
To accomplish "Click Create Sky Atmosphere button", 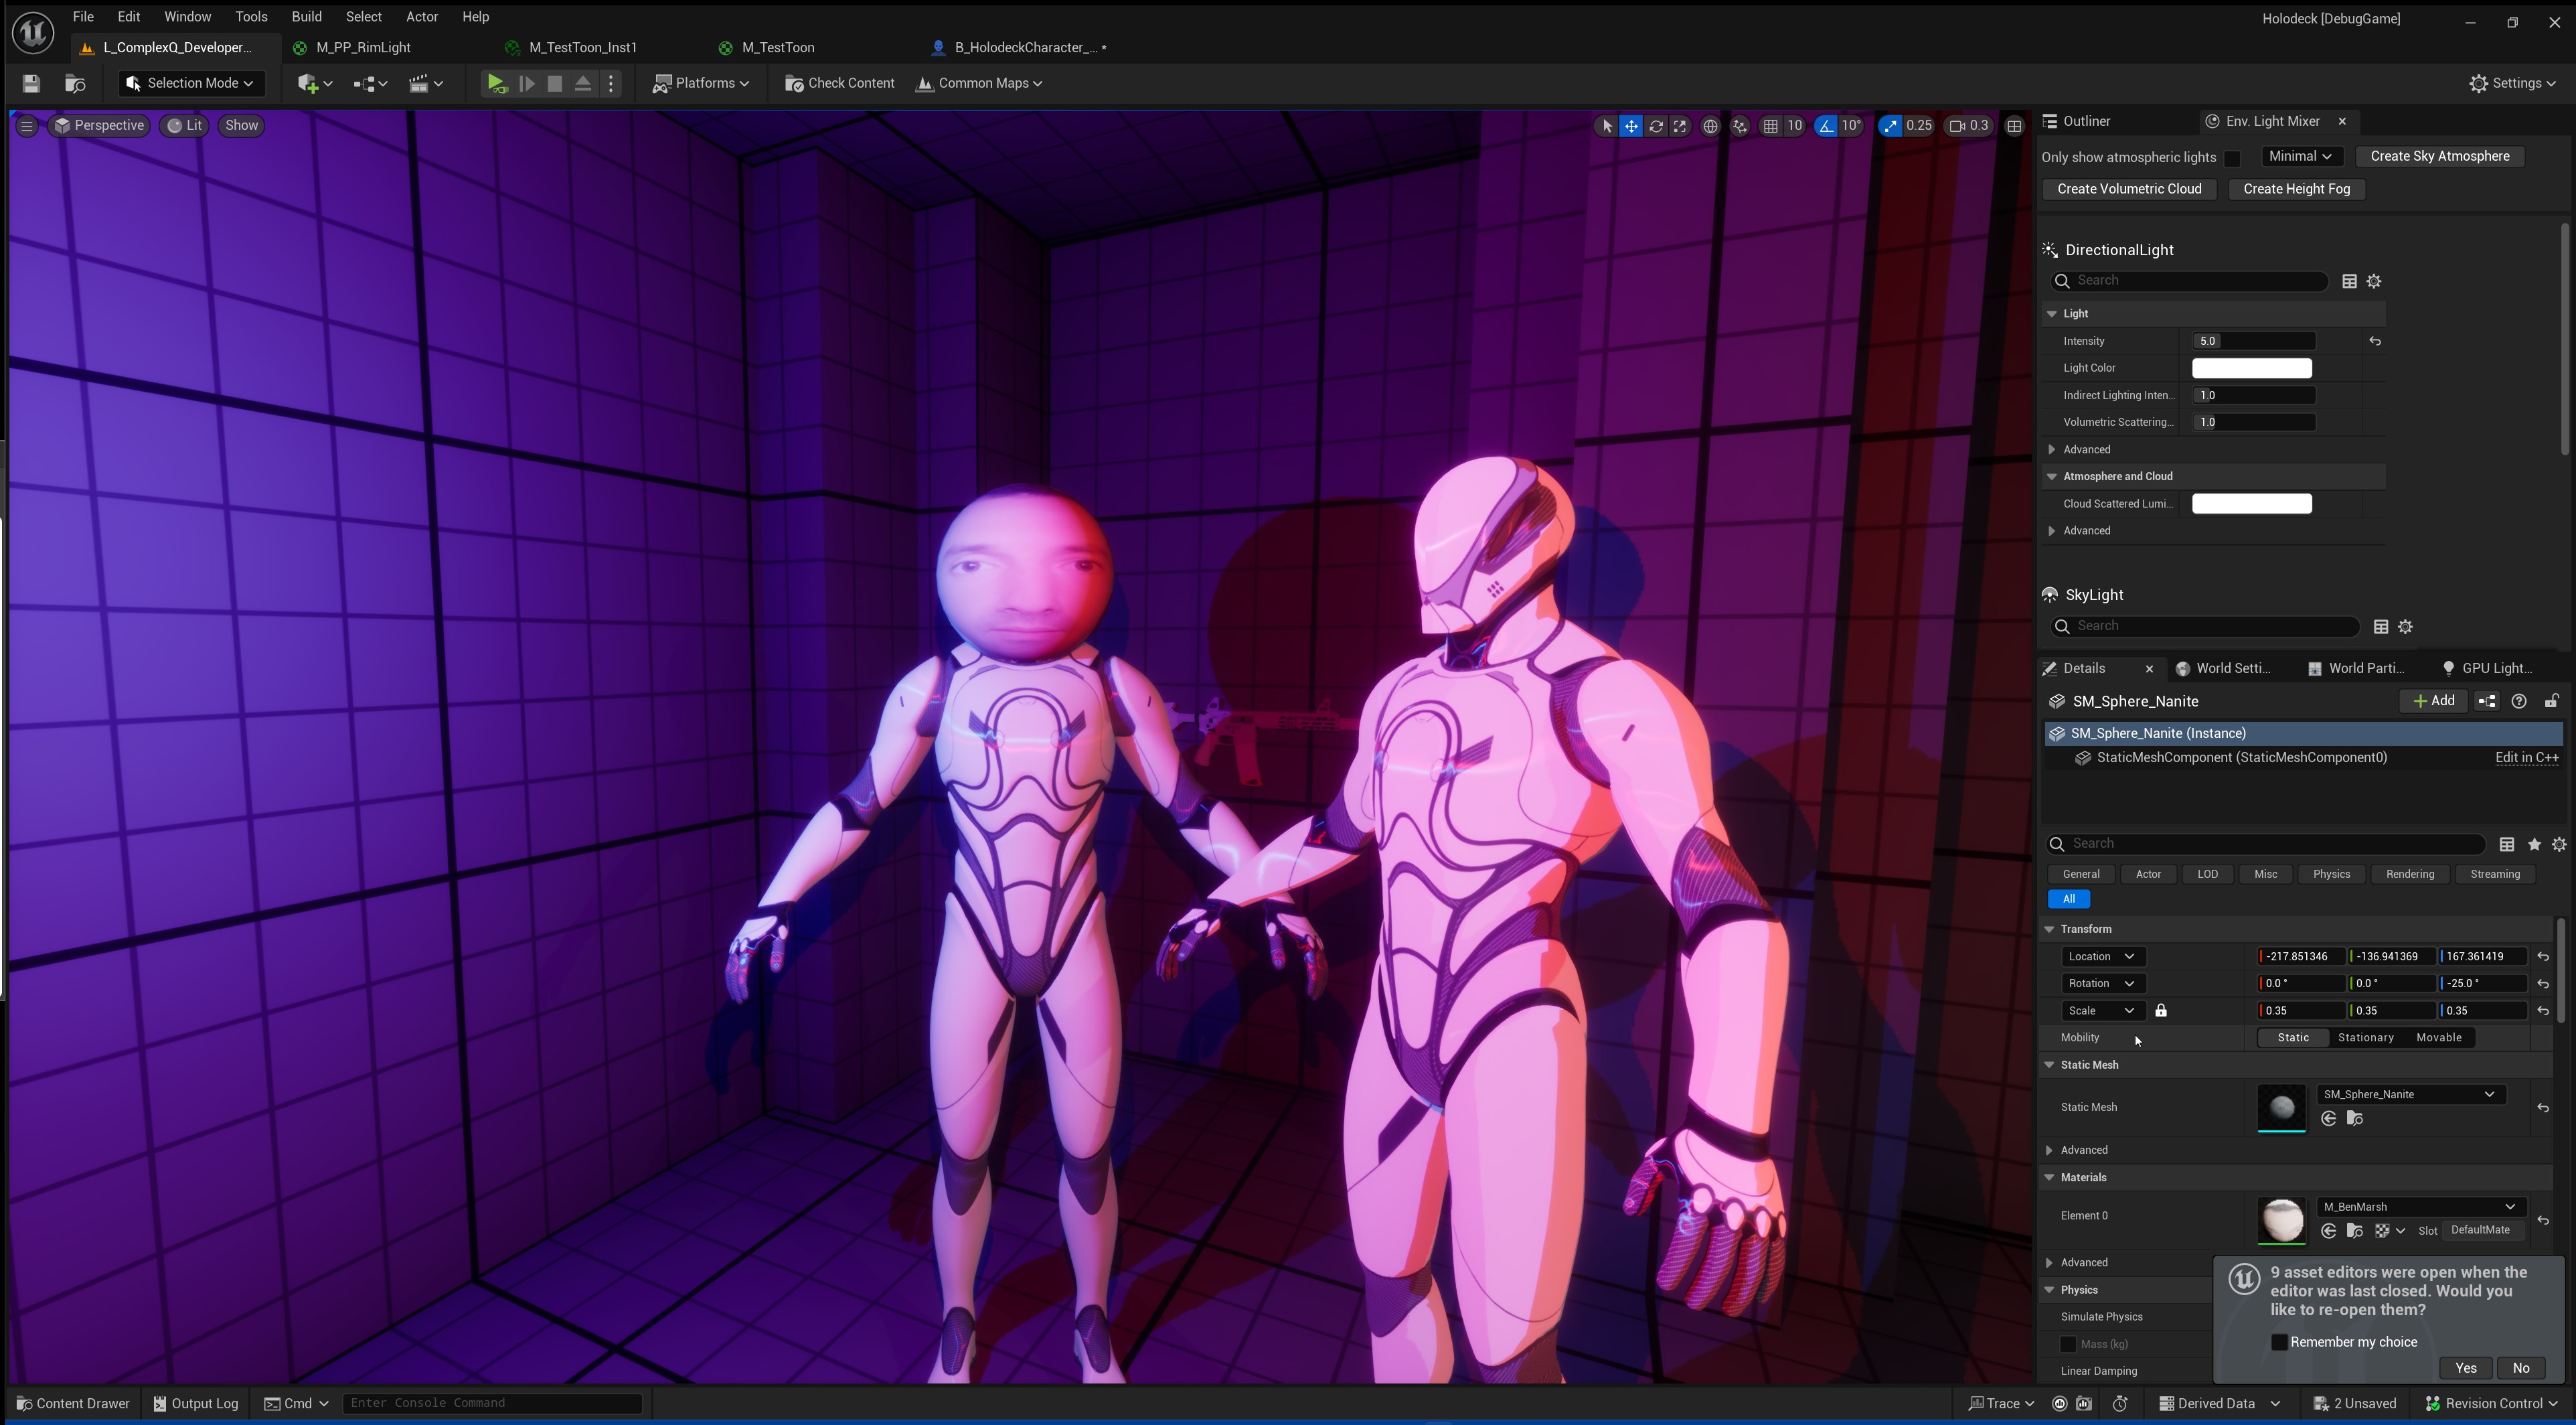I will [2439, 157].
